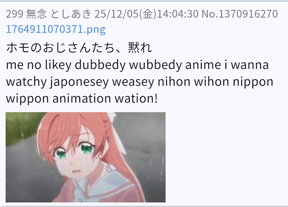The image size is (288, 207).
Task: Click the 無念 post title
Action: (x=36, y=14)
